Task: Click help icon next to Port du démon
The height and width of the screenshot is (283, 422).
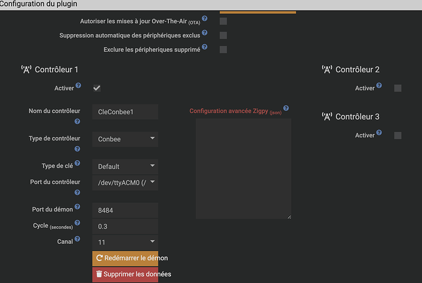Action: click(x=78, y=208)
